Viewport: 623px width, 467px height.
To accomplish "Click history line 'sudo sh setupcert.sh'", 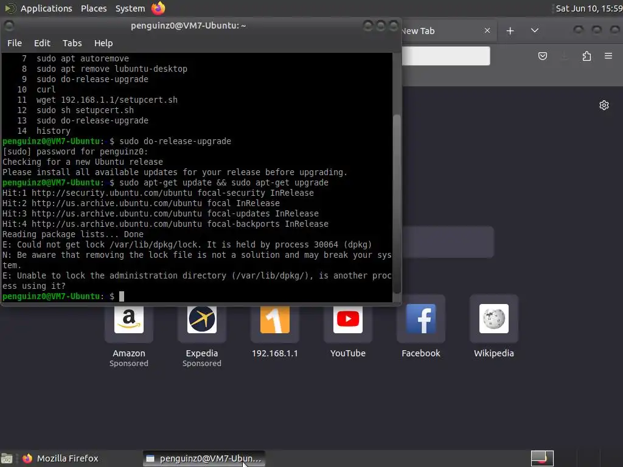I will click(x=85, y=110).
